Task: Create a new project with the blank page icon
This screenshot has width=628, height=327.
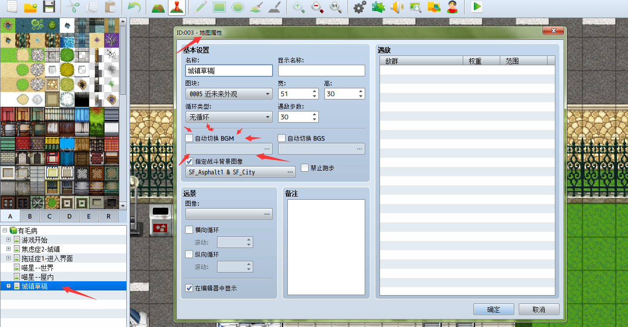Action: [12, 7]
